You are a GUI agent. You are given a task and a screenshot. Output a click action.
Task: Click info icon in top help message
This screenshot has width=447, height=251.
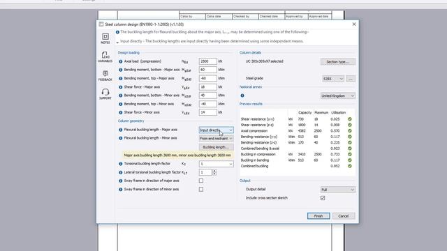117,32
